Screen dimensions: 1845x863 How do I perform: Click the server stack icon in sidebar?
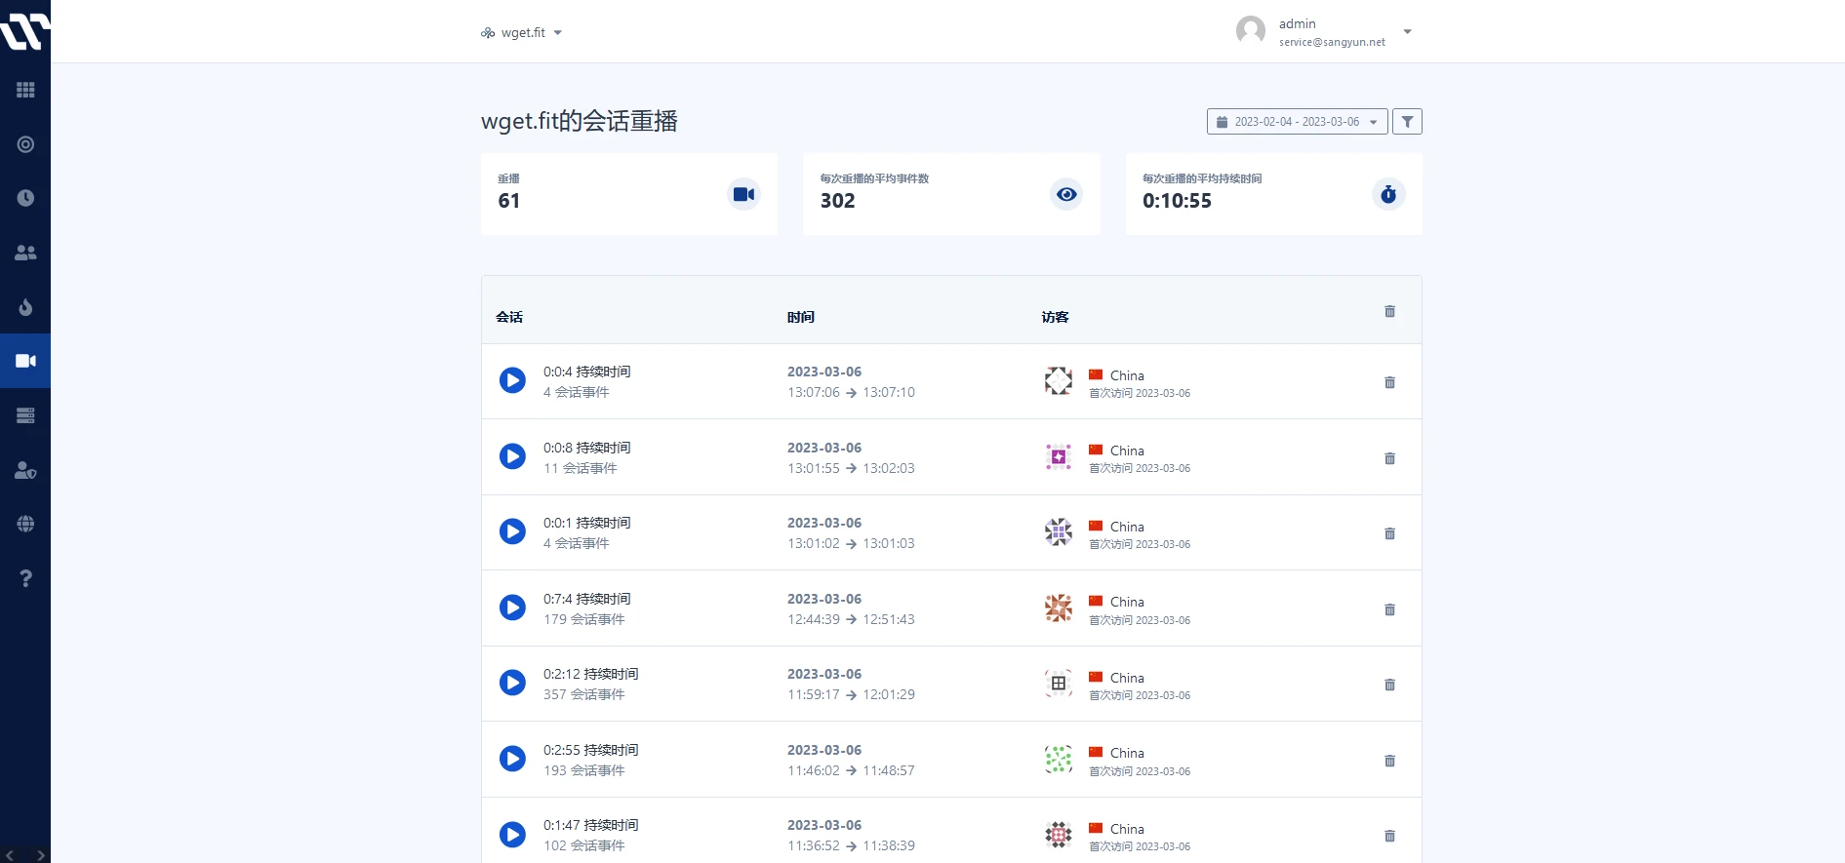(x=25, y=415)
